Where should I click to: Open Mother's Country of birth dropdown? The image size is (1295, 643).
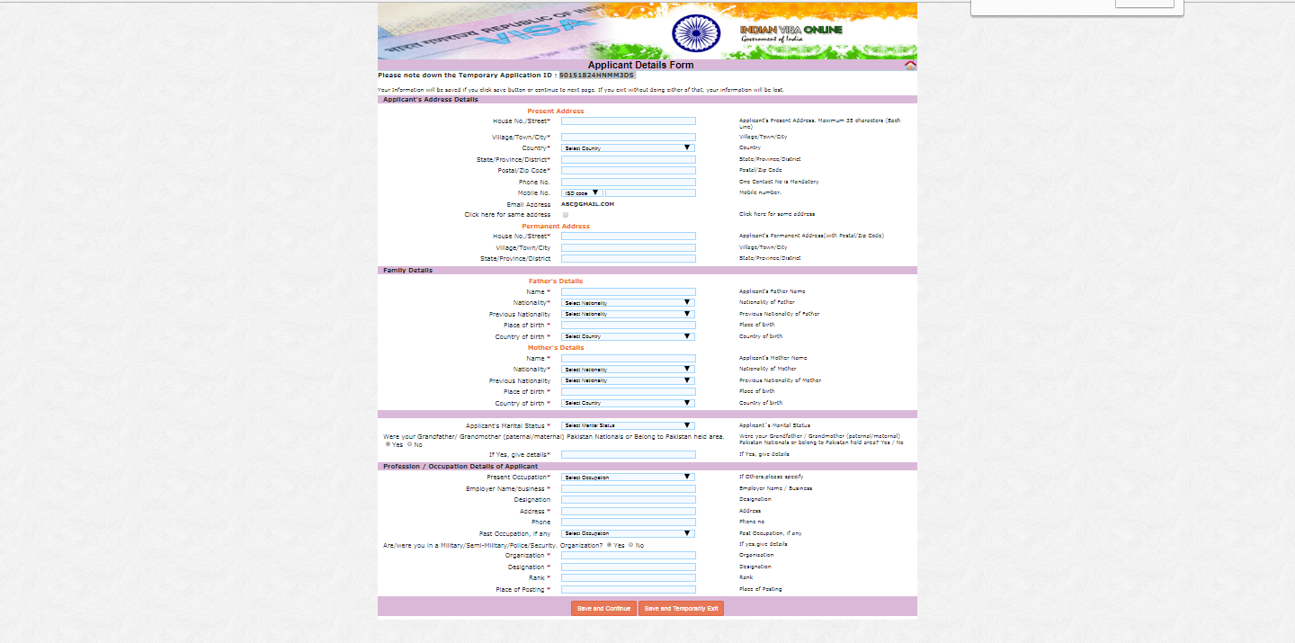[628, 403]
